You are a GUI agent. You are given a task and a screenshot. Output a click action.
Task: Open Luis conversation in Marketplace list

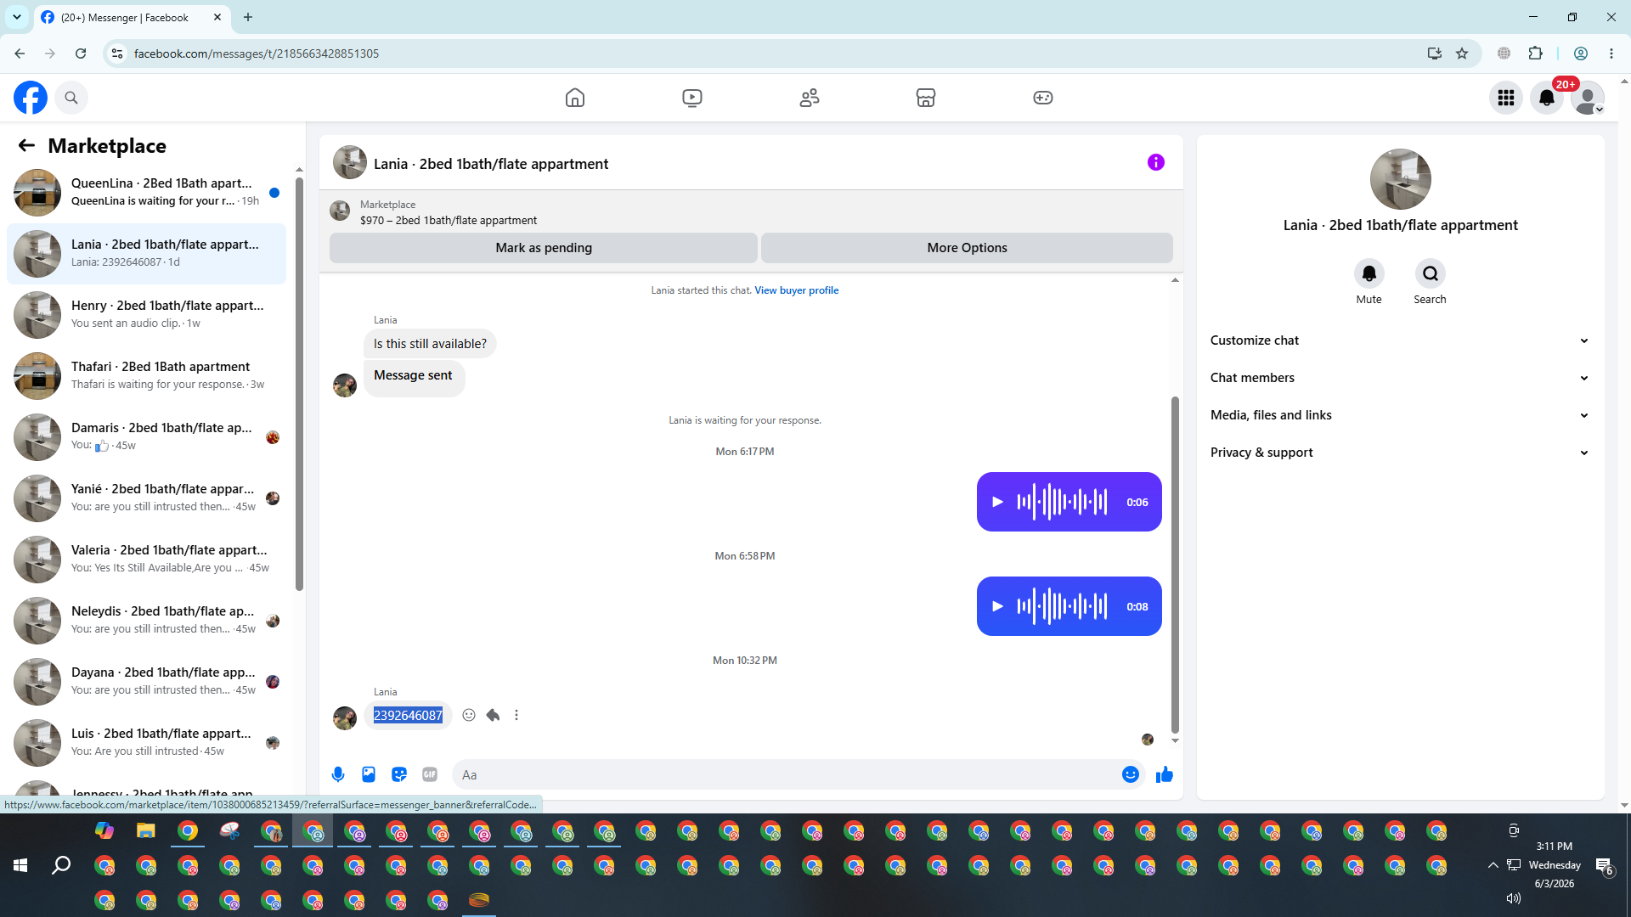pyautogui.click(x=146, y=743)
